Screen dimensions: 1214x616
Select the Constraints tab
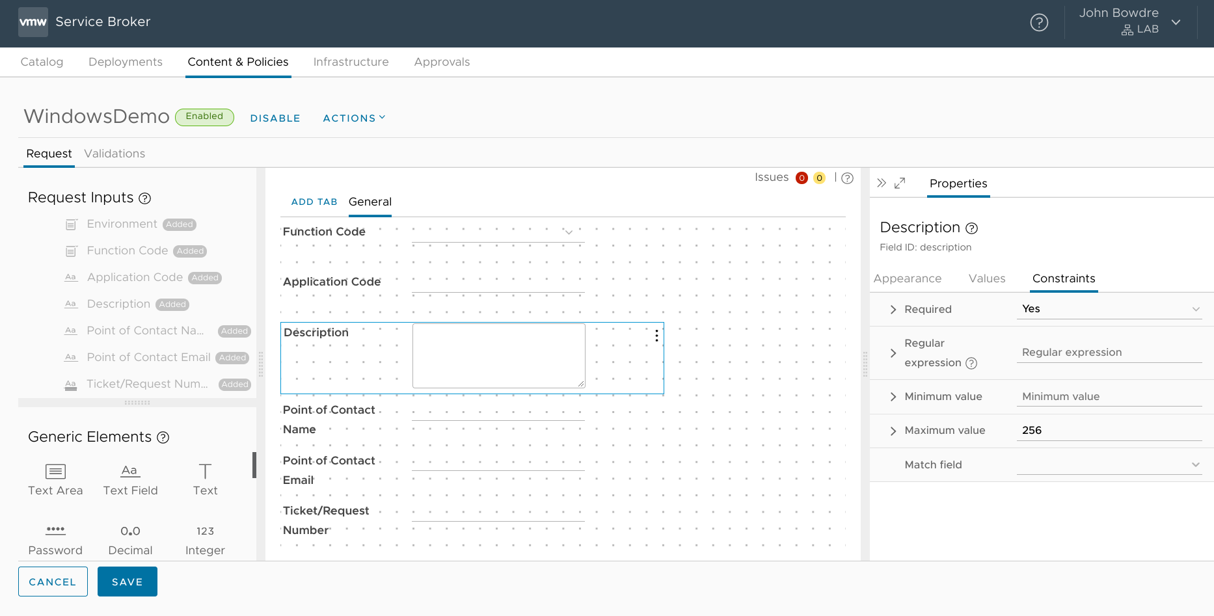pyautogui.click(x=1064, y=278)
